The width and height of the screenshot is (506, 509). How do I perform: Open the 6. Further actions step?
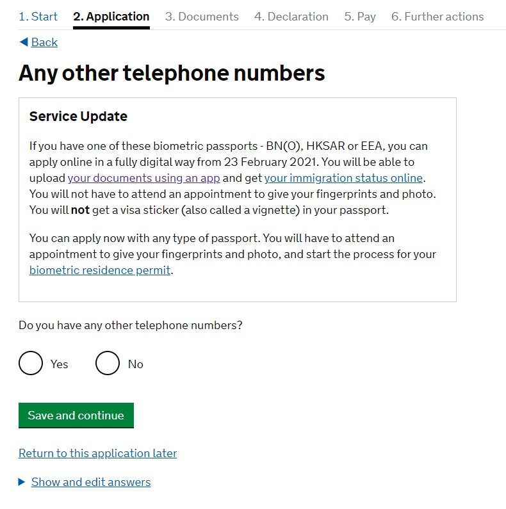click(437, 17)
